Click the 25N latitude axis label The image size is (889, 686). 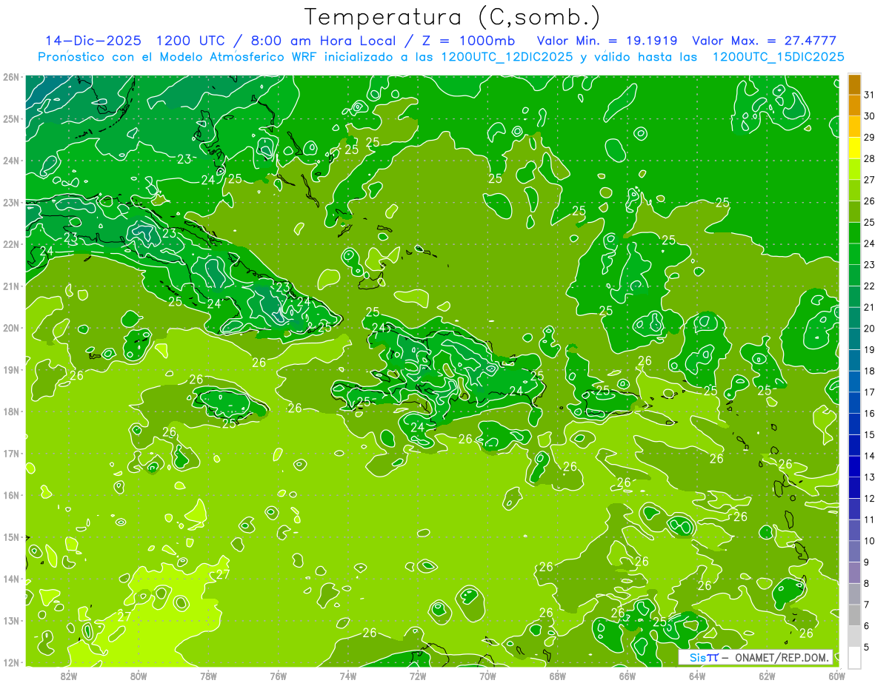click(11, 119)
